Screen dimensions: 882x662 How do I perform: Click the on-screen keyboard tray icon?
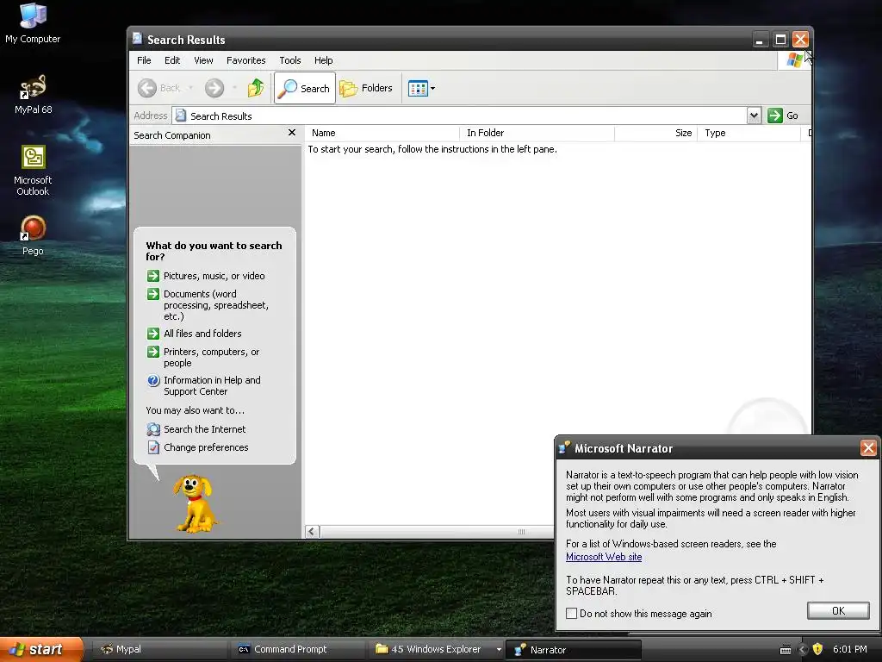(786, 650)
